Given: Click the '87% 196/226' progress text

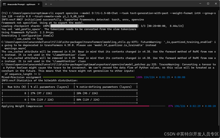Looking at the screenshot, I should click(177, 106).
